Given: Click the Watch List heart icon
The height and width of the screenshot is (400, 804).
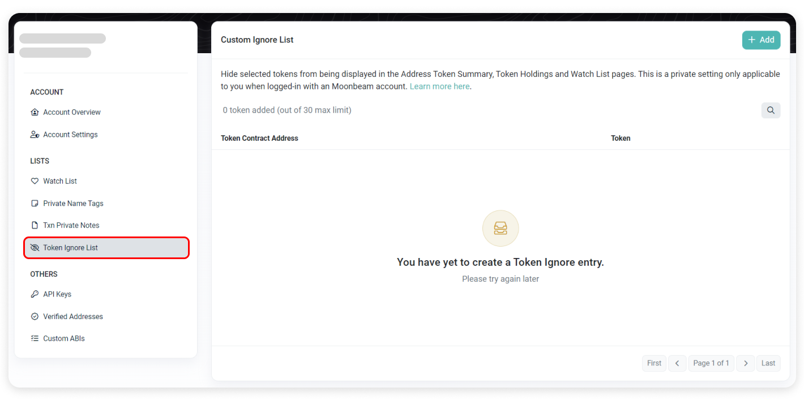Looking at the screenshot, I should 35,181.
